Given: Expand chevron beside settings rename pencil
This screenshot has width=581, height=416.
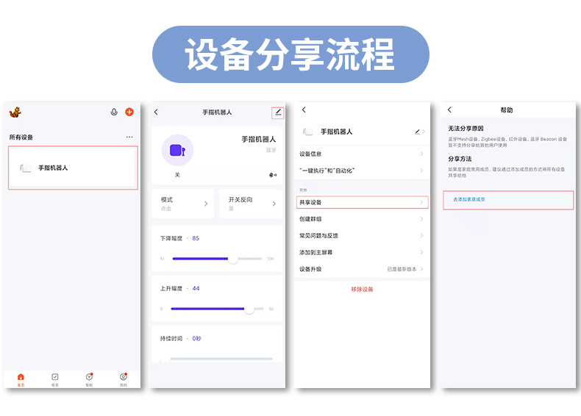Looking at the screenshot, I should (x=423, y=132).
